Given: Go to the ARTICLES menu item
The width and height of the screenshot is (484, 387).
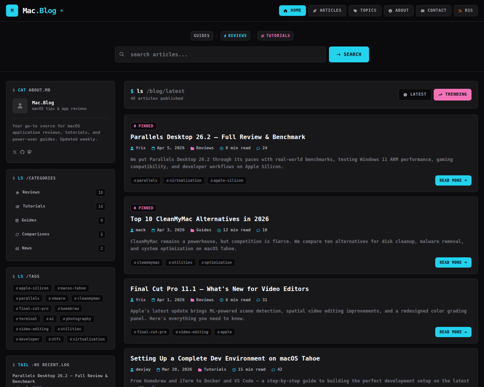Looking at the screenshot, I should (327, 10).
